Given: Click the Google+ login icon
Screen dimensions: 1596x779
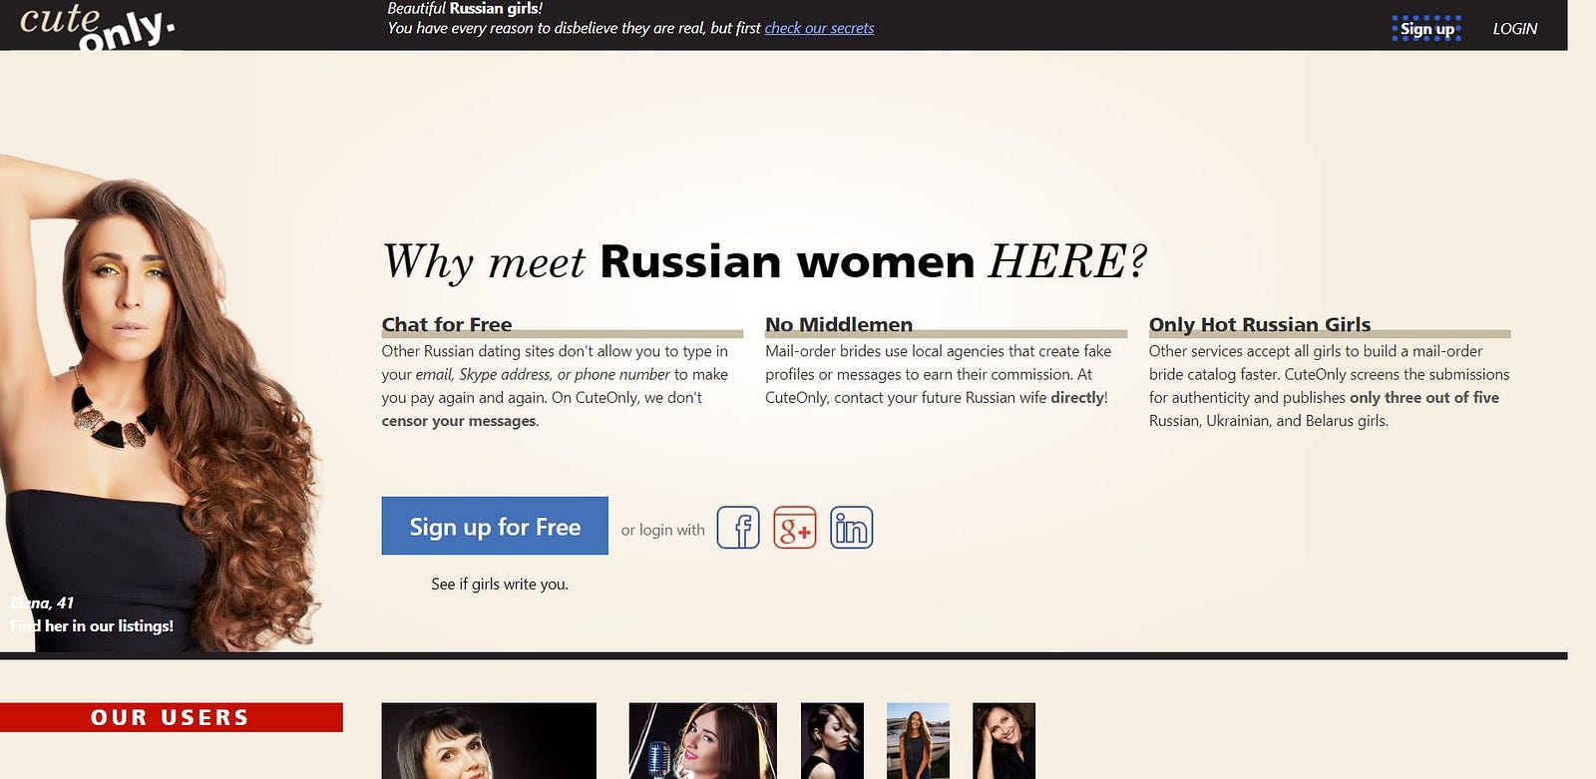Looking at the screenshot, I should point(795,528).
